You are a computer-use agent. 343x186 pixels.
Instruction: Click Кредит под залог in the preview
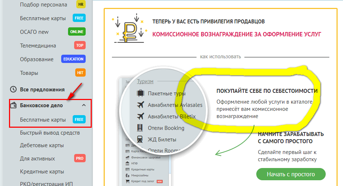click(x=143, y=181)
